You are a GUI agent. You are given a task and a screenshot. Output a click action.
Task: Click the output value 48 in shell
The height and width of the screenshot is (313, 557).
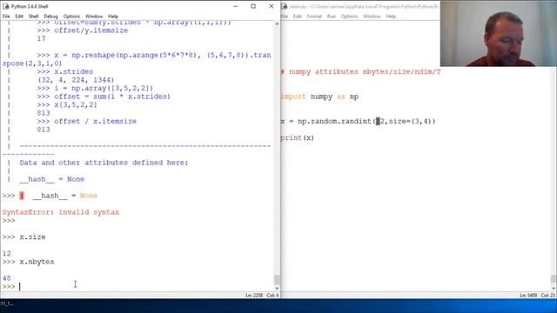tap(6, 278)
